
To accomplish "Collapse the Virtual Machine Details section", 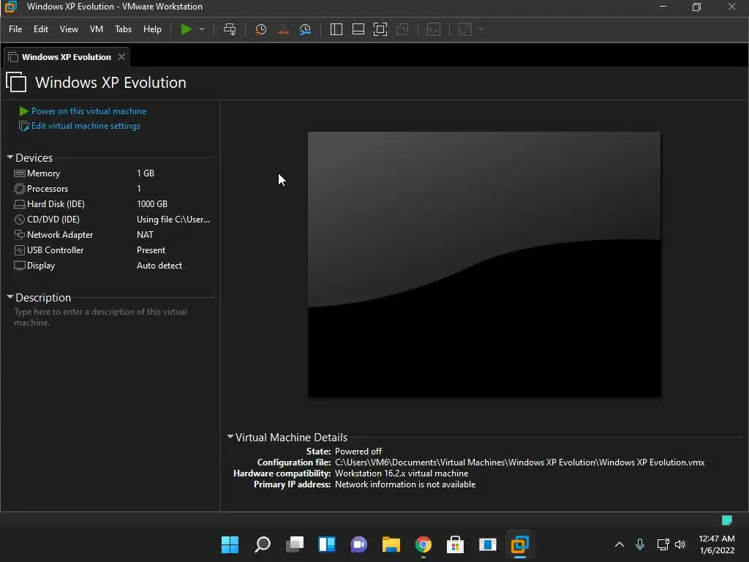I will 230,437.
